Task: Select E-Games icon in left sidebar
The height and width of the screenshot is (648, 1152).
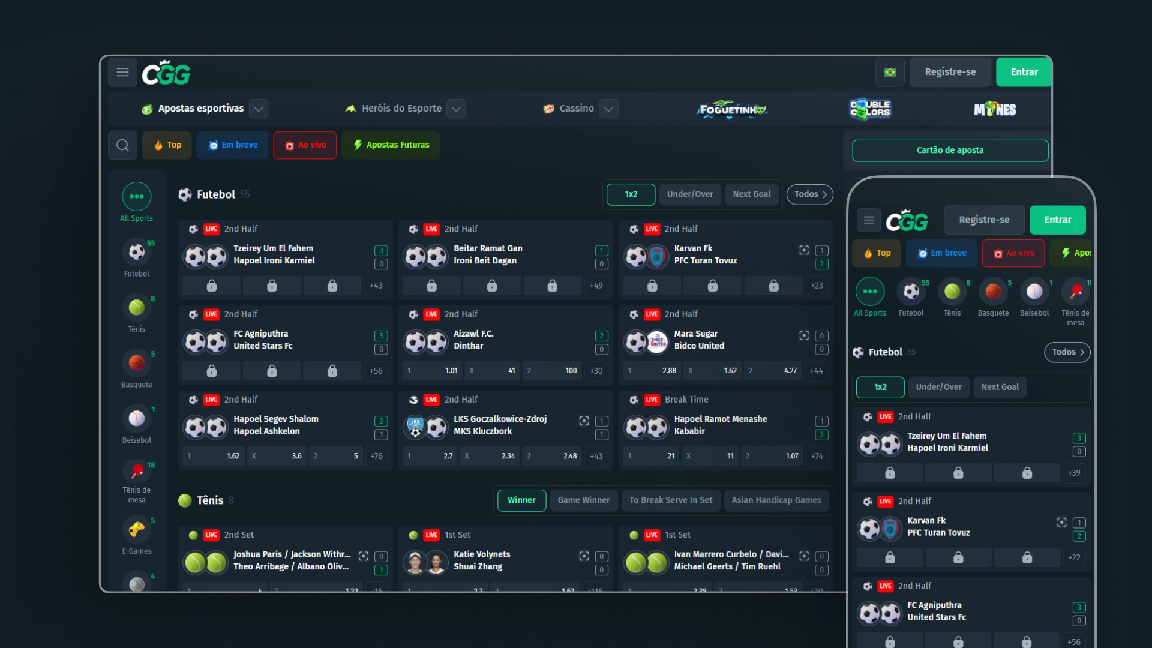Action: click(137, 529)
